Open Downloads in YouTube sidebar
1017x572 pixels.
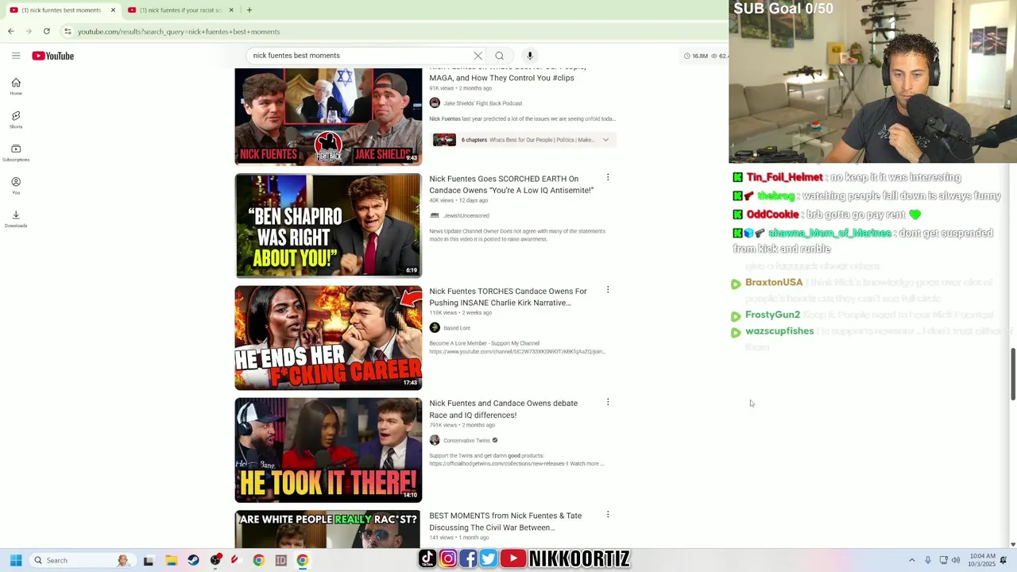(x=16, y=218)
